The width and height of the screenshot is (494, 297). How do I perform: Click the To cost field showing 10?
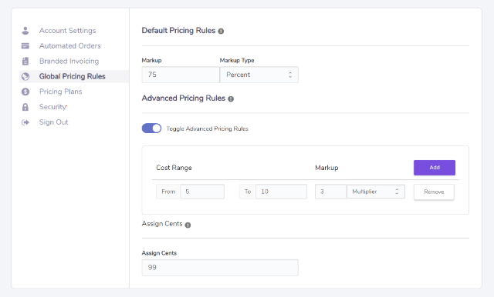tap(281, 192)
